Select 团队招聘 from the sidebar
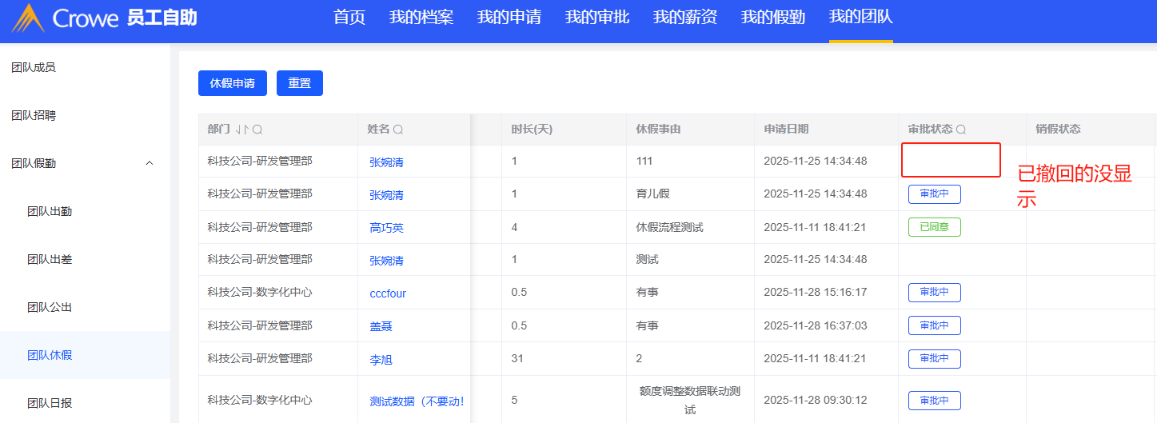Image resolution: width=1157 pixels, height=423 pixels. 34,115
